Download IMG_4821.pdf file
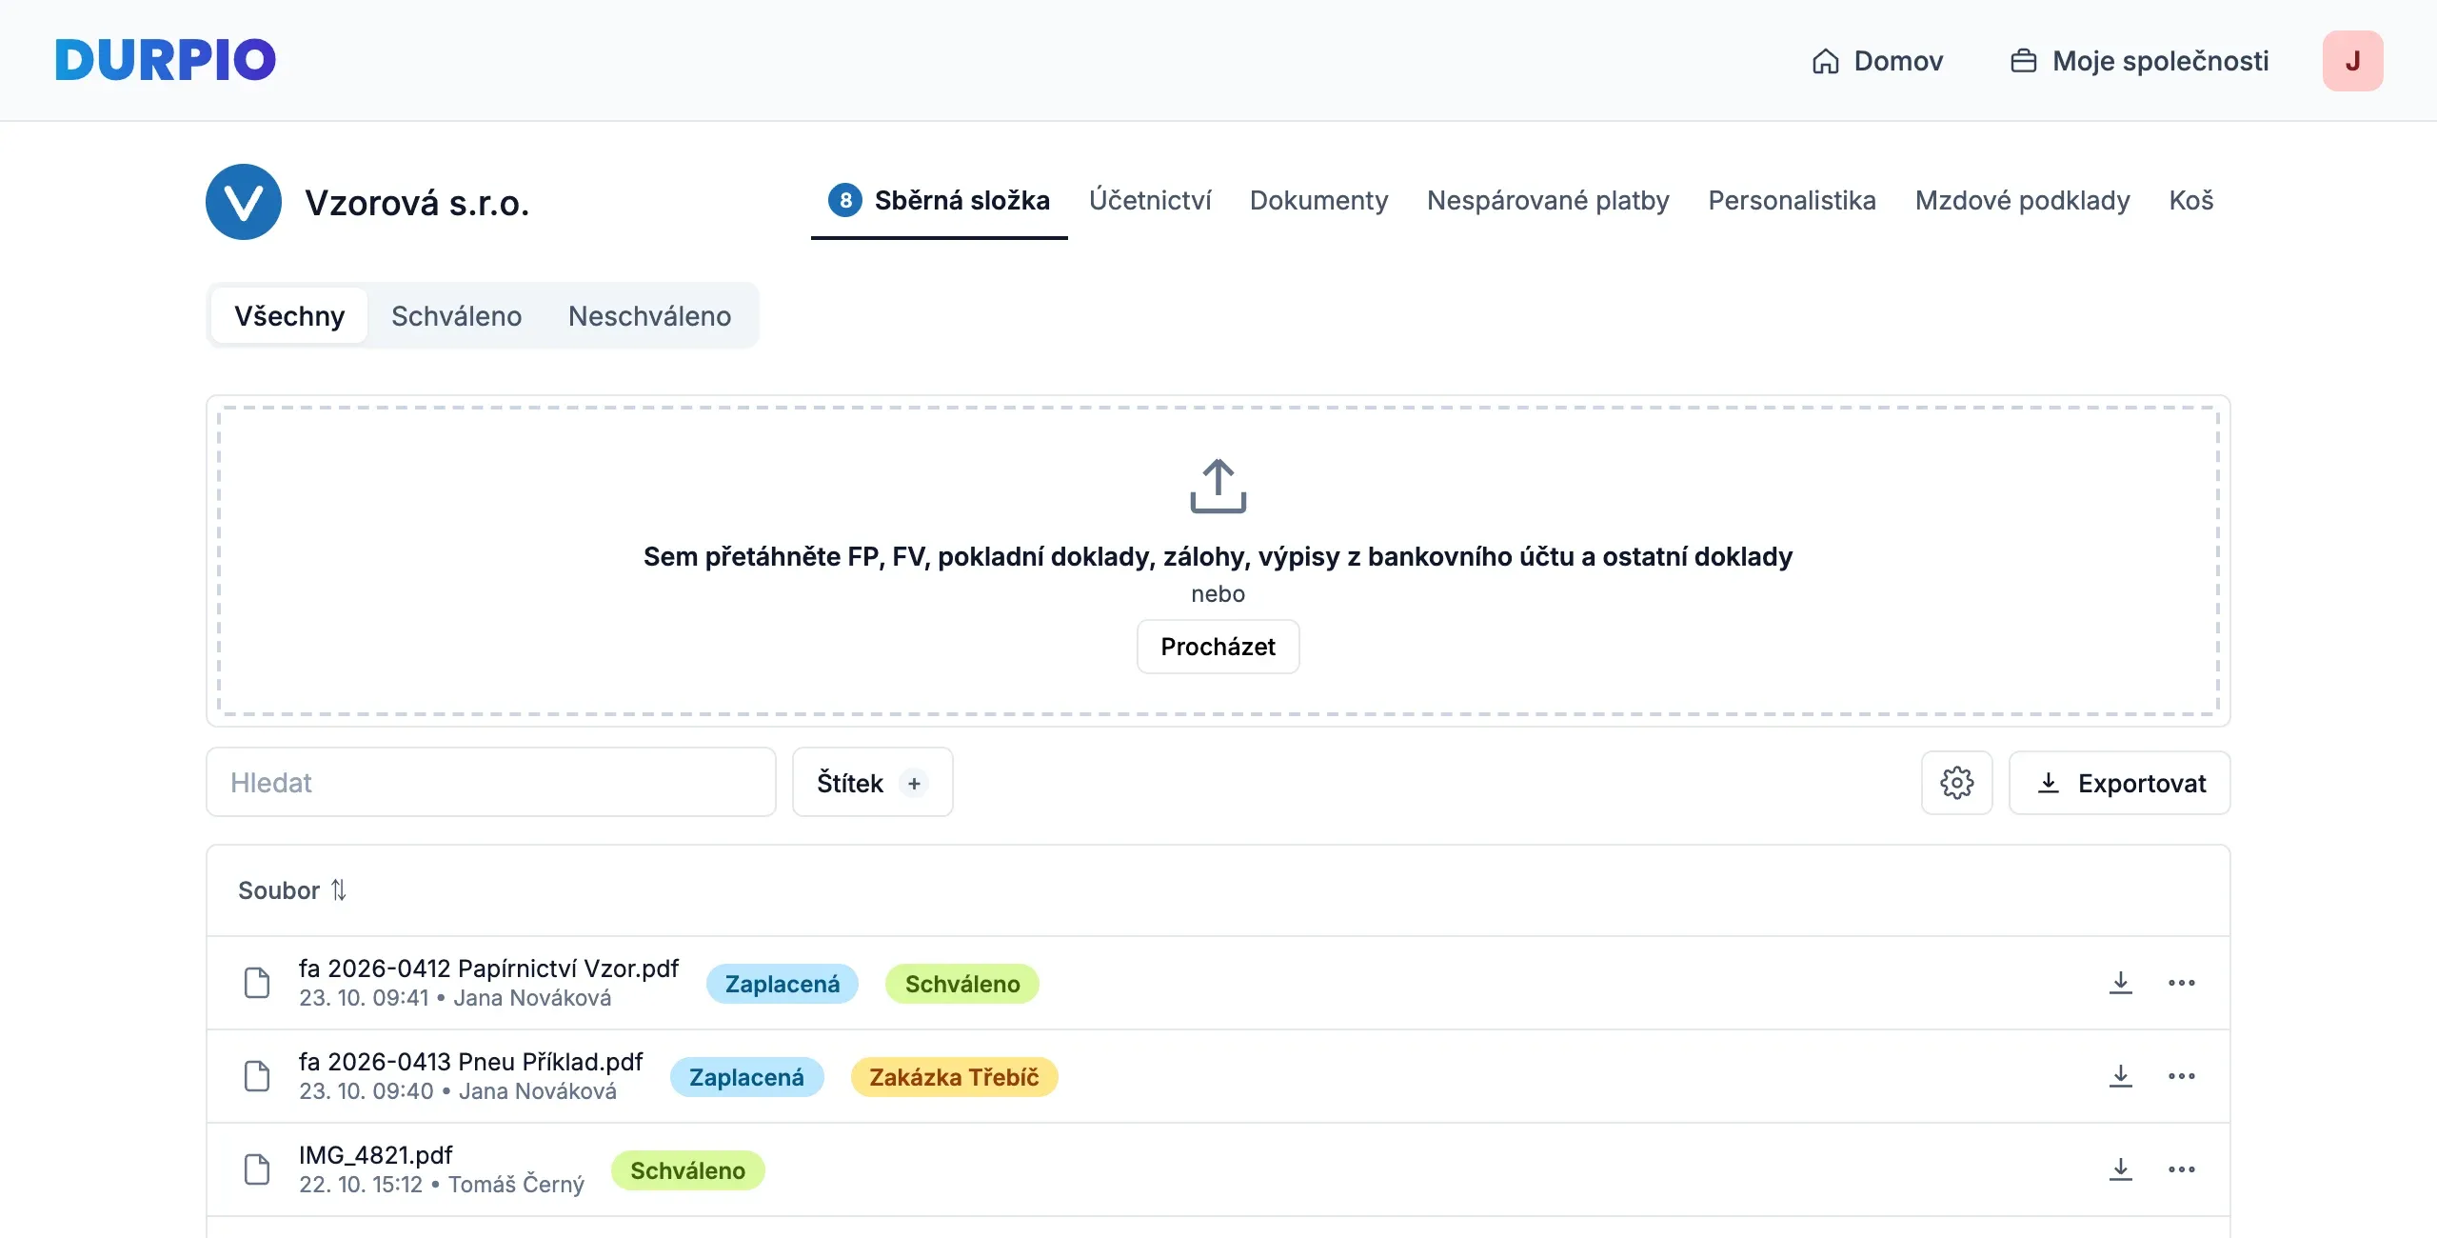Image resolution: width=2437 pixels, height=1238 pixels. 2120,1169
